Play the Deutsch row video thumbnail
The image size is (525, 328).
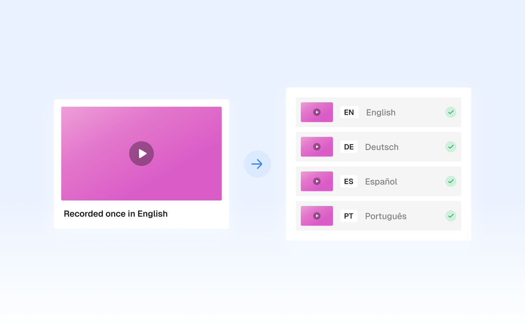click(x=317, y=147)
